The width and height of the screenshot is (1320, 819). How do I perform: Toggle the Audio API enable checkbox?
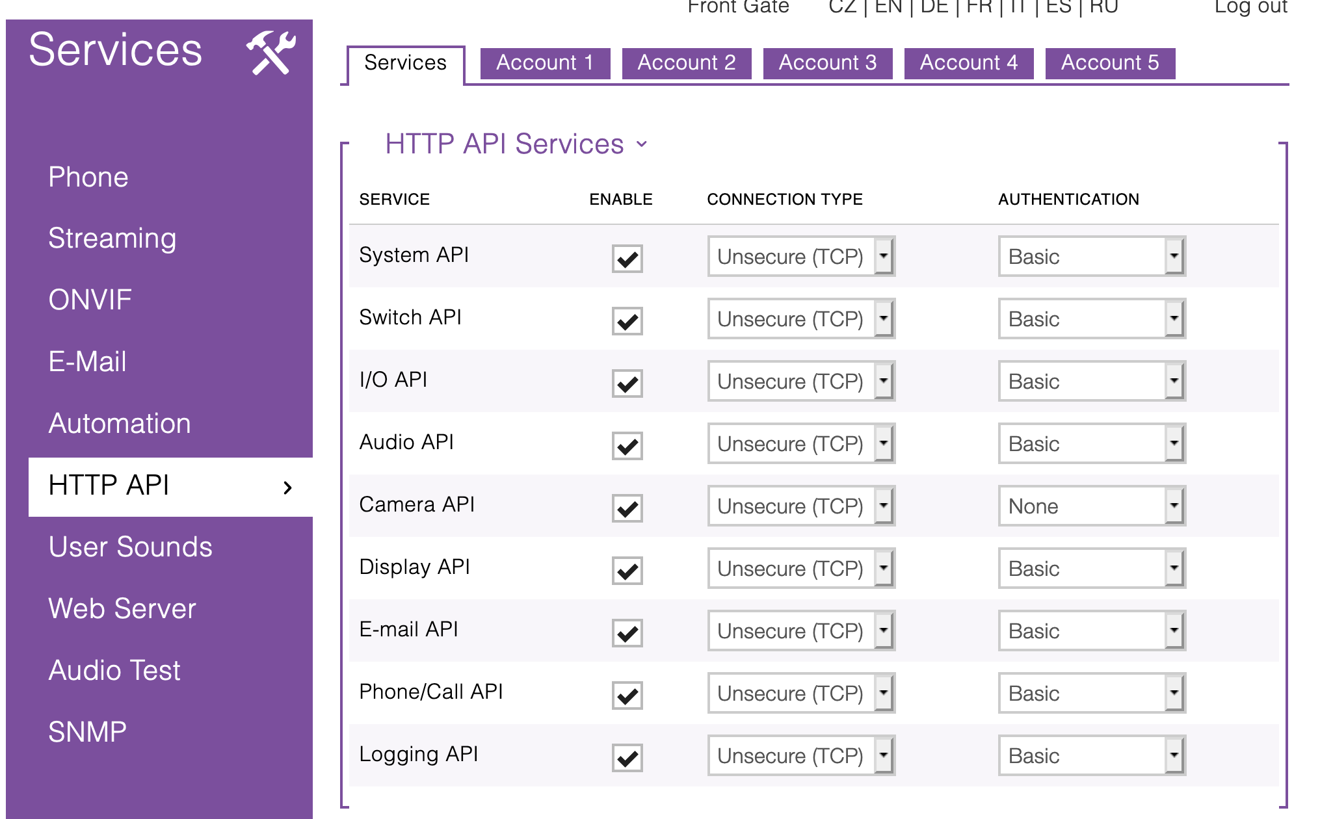(x=627, y=445)
